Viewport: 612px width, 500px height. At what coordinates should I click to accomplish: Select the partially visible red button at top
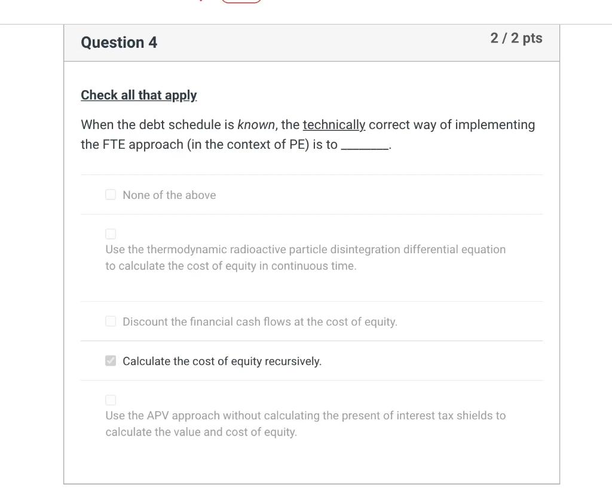(241, 2)
